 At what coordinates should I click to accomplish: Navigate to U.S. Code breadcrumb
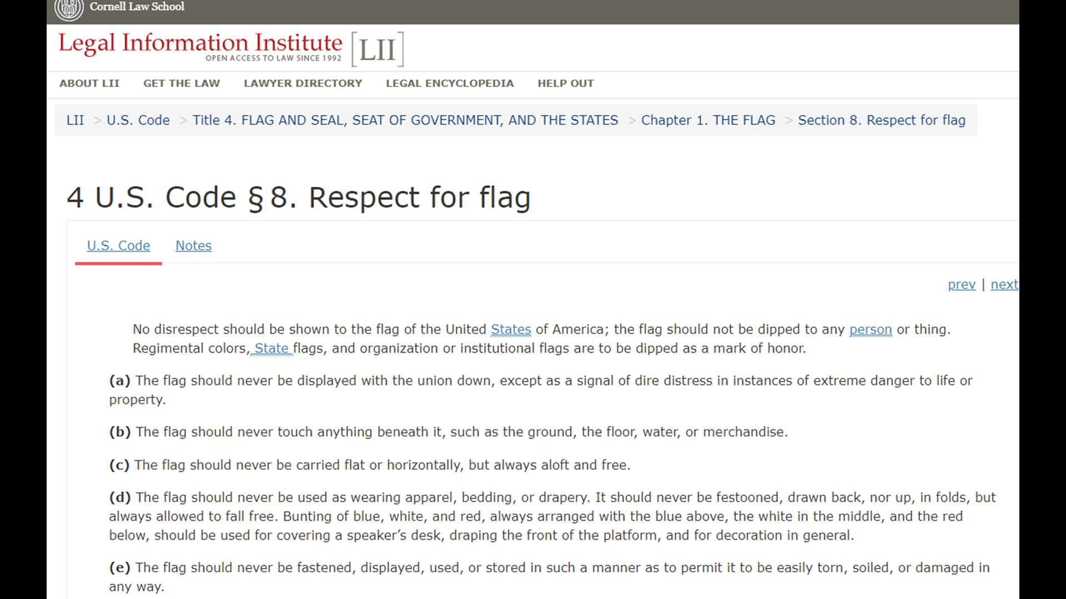pyautogui.click(x=138, y=120)
